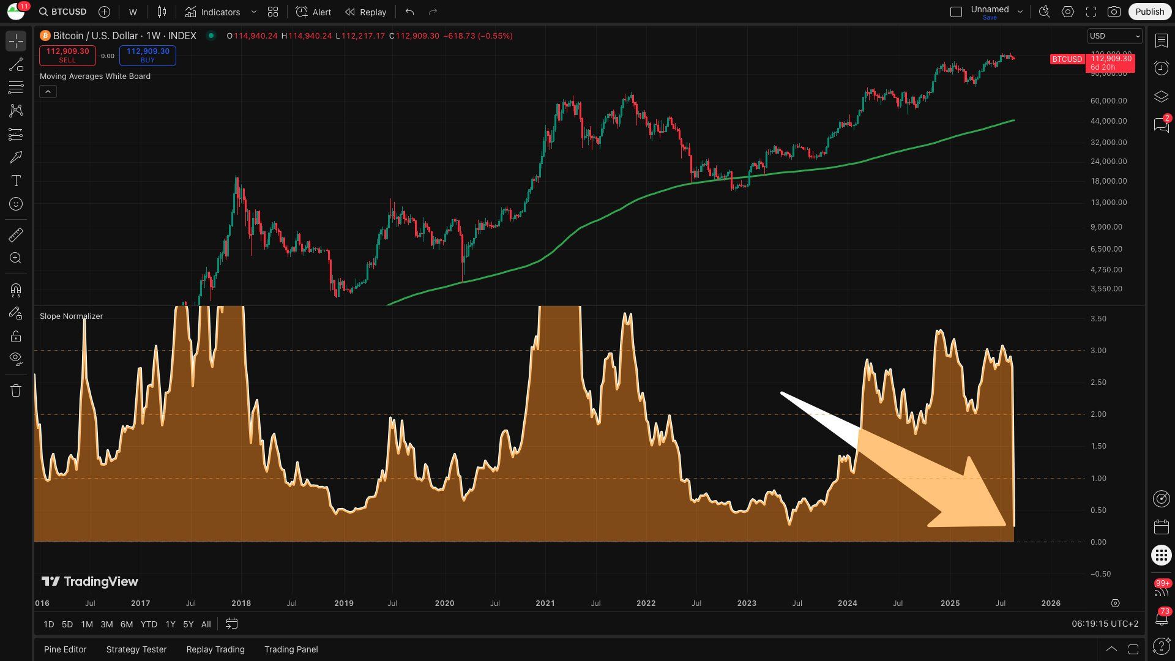
Task: Open the Pine Editor tab
Action: pyautogui.click(x=65, y=649)
